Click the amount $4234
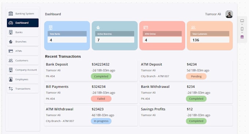The width and height of the screenshot is (249, 134). 192,64
